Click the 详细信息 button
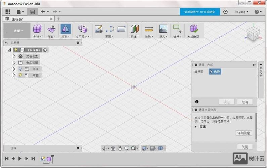Image resolution: width=267 pixels, height=168 pixels. pyautogui.click(x=243, y=133)
